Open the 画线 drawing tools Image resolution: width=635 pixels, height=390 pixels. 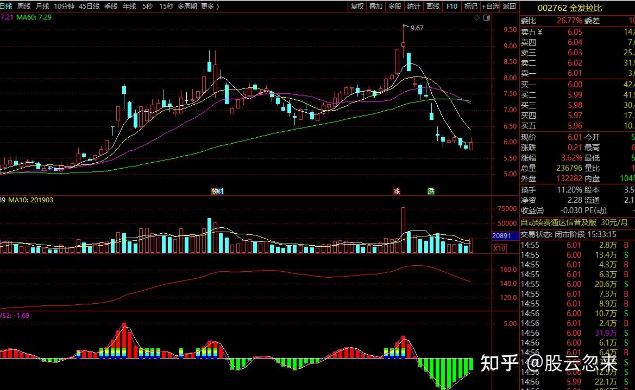coord(433,7)
